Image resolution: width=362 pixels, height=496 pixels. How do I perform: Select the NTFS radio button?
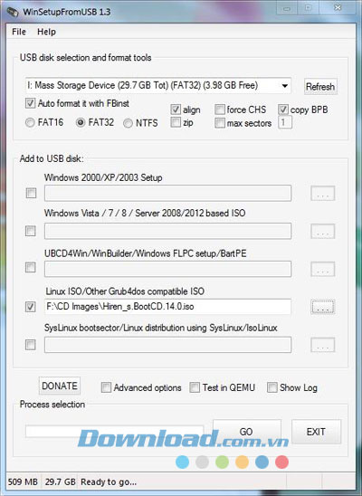(128, 123)
